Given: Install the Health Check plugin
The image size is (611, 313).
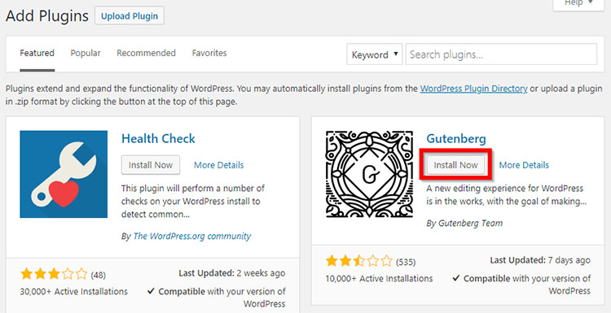Looking at the screenshot, I should pyautogui.click(x=151, y=165).
